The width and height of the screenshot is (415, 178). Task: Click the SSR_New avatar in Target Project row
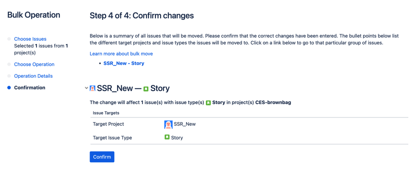168,124
